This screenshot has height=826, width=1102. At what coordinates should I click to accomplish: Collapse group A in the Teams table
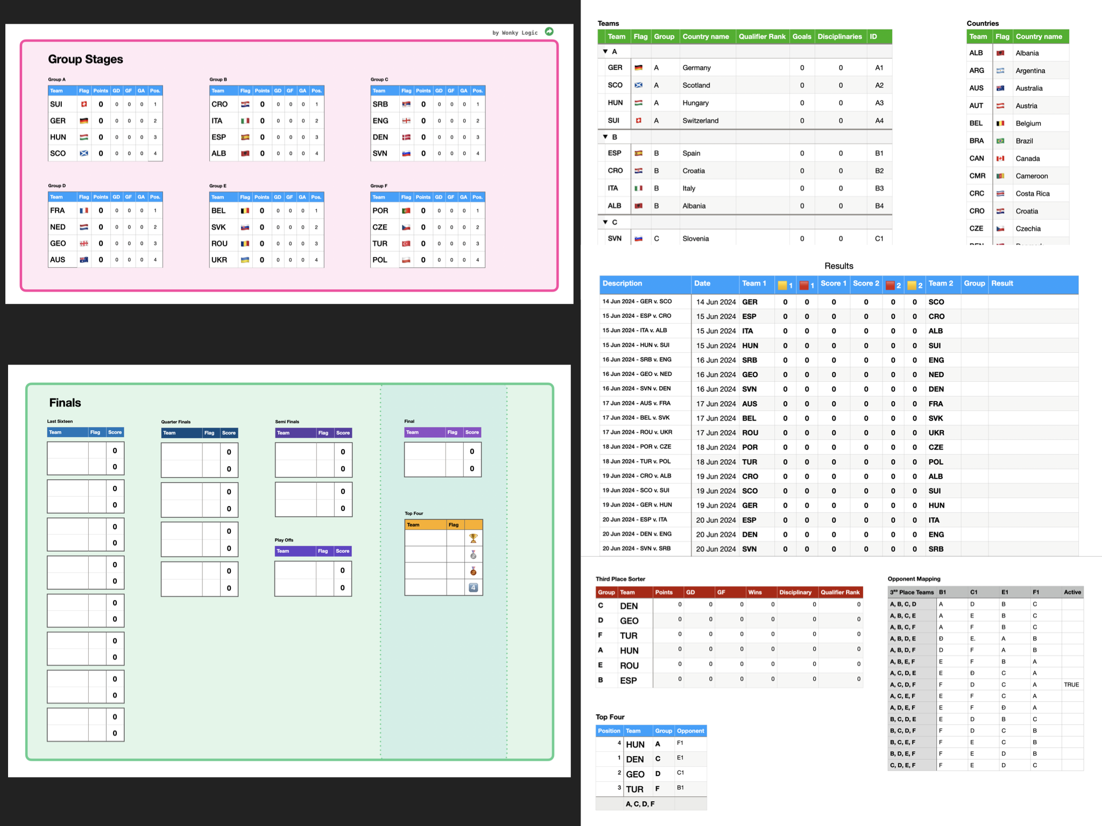click(605, 52)
